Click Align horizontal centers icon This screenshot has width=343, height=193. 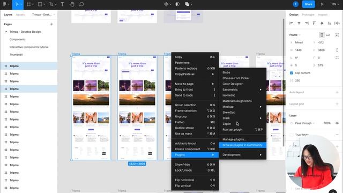299,23
